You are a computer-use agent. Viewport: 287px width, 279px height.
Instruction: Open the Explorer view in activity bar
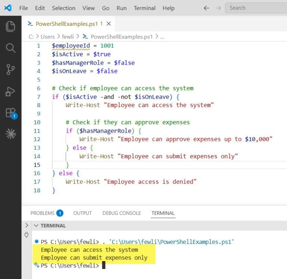click(10, 27)
